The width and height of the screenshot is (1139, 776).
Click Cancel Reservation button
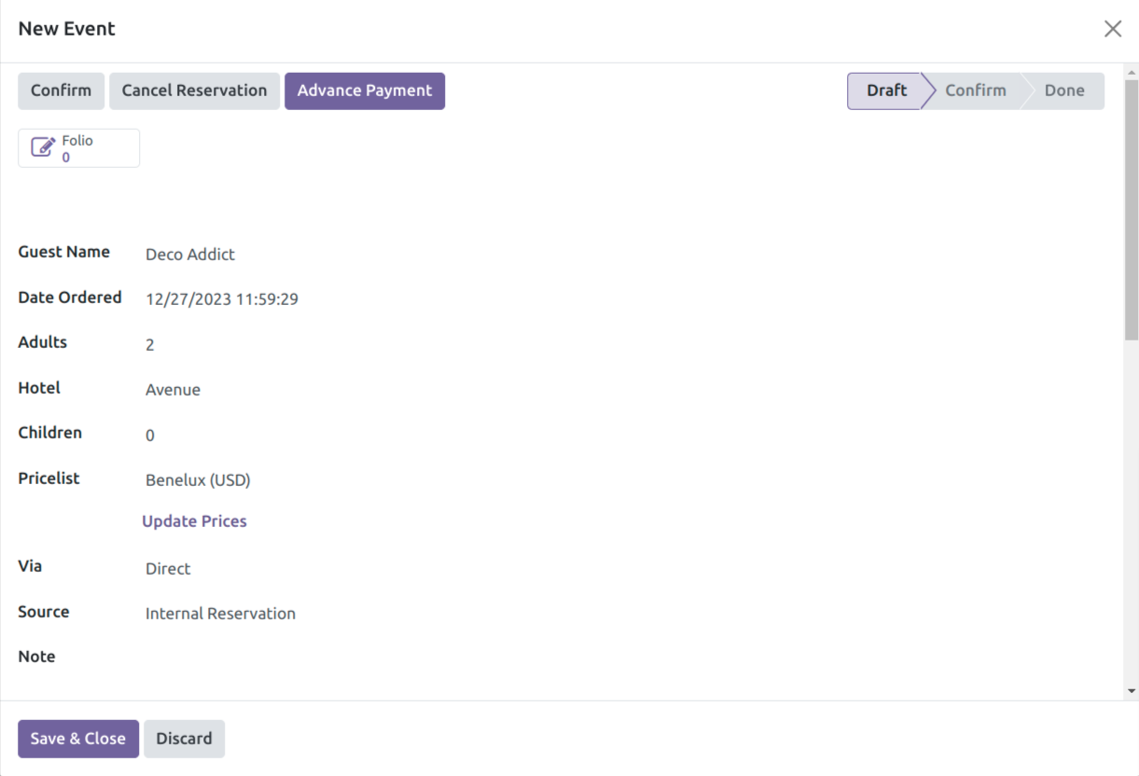(194, 91)
